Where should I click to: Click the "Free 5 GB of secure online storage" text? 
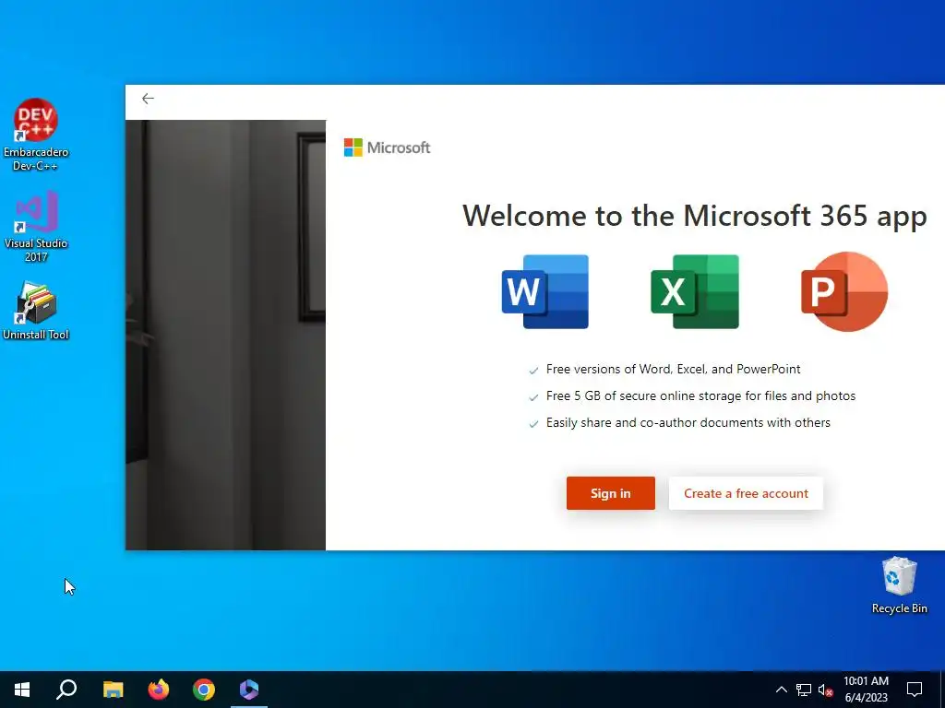700,395
